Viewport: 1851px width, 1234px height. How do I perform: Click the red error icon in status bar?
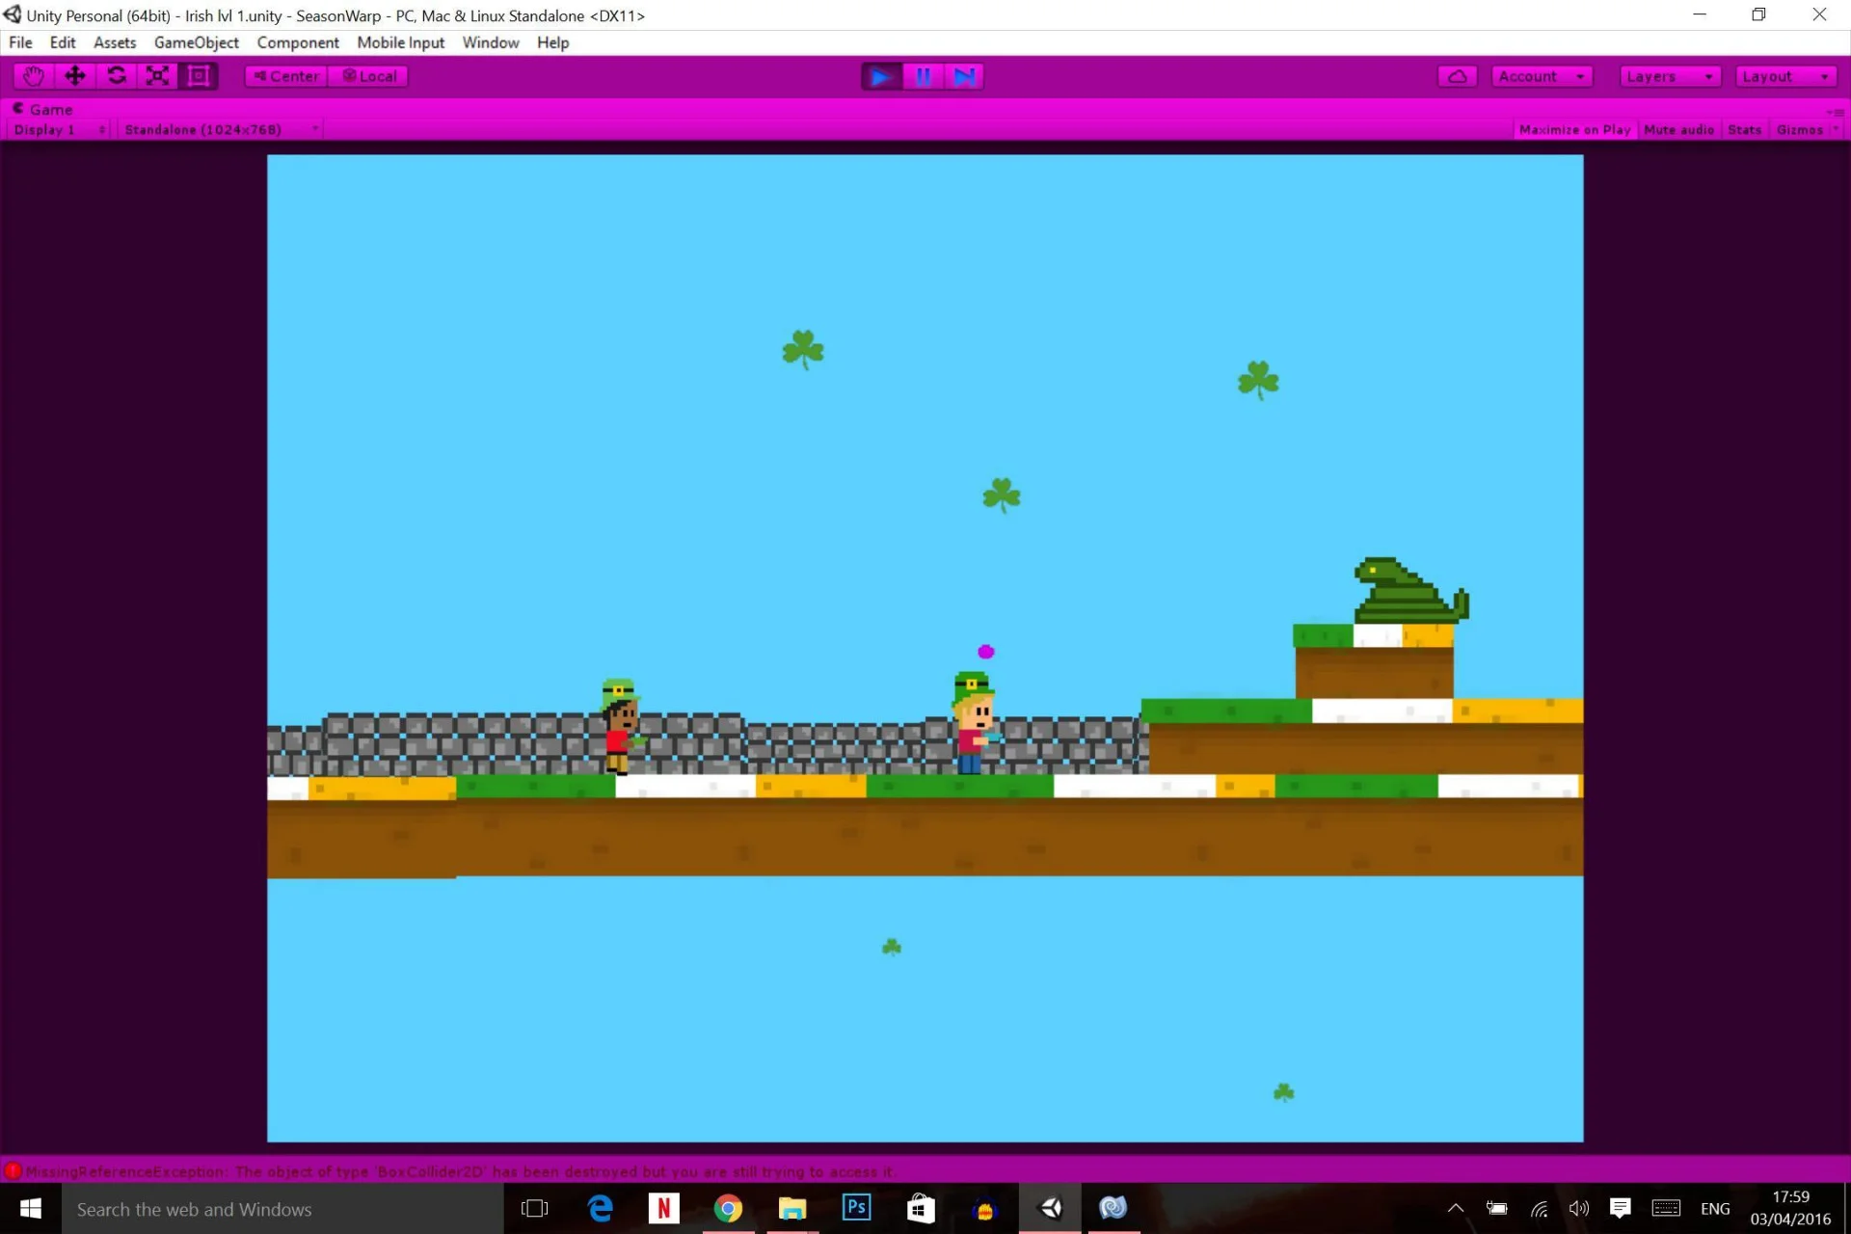13,1171
